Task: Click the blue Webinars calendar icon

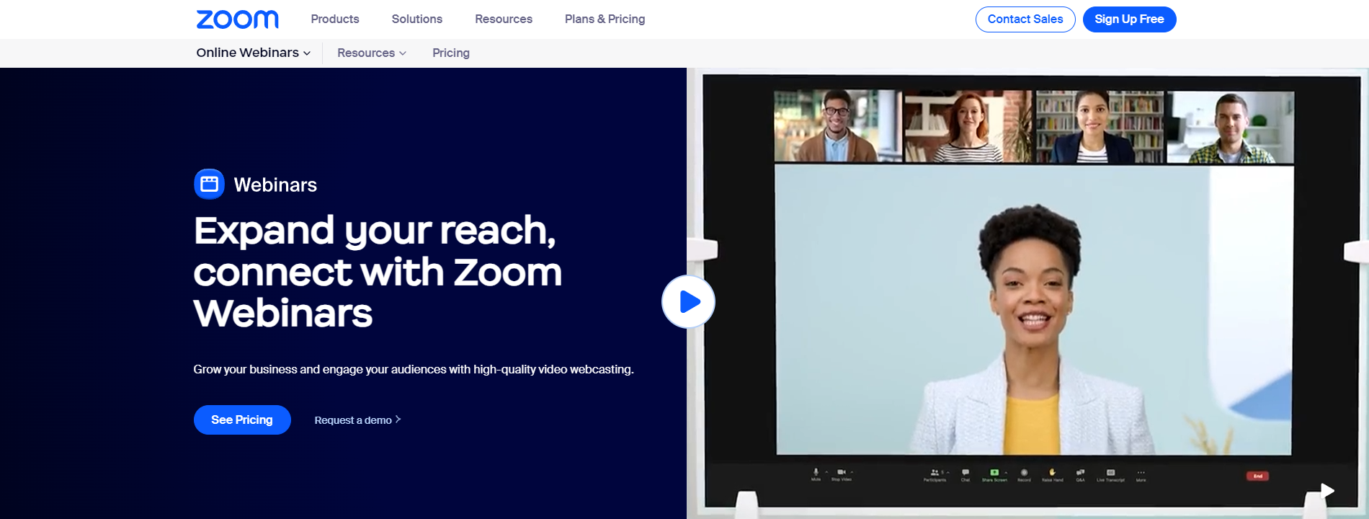Action: point(209,184)
